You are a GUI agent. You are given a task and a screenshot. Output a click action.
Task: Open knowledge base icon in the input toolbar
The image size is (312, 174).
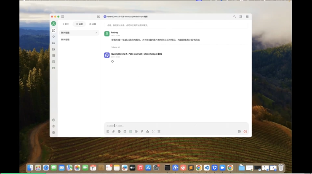[125, 132]
